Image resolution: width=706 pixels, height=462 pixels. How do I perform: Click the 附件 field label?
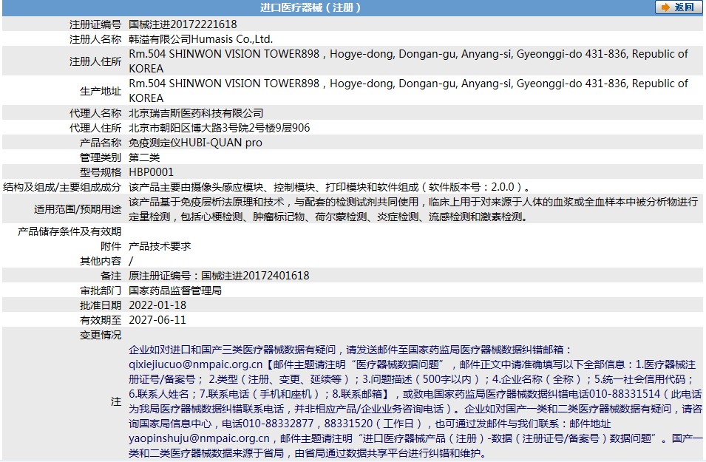111,246
